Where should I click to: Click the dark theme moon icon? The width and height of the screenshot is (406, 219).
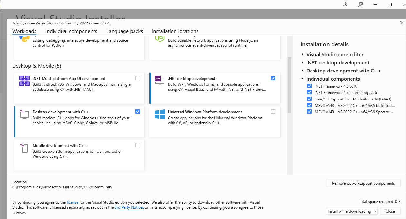(x=346, y=5)
